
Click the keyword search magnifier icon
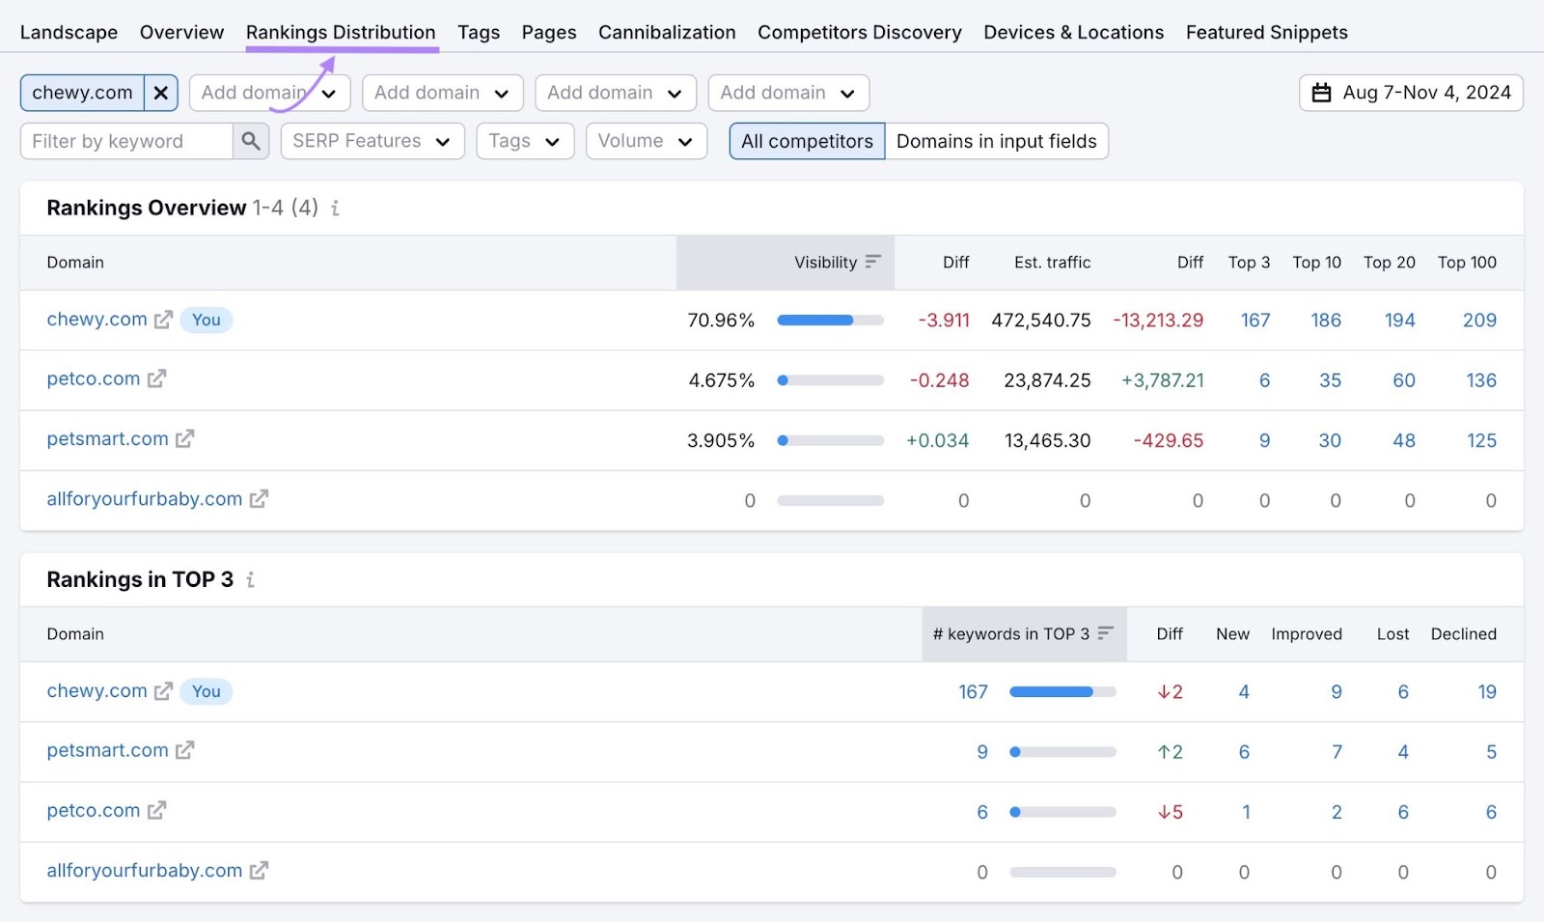tap(251, 141)
